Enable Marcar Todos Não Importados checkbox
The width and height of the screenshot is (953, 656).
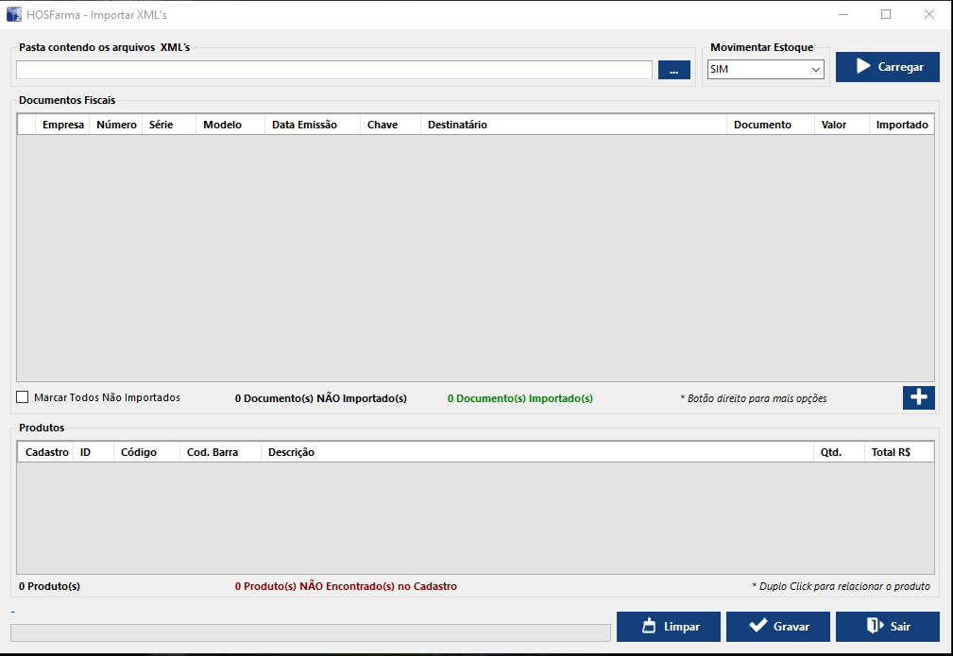click(x=23, y=397)
